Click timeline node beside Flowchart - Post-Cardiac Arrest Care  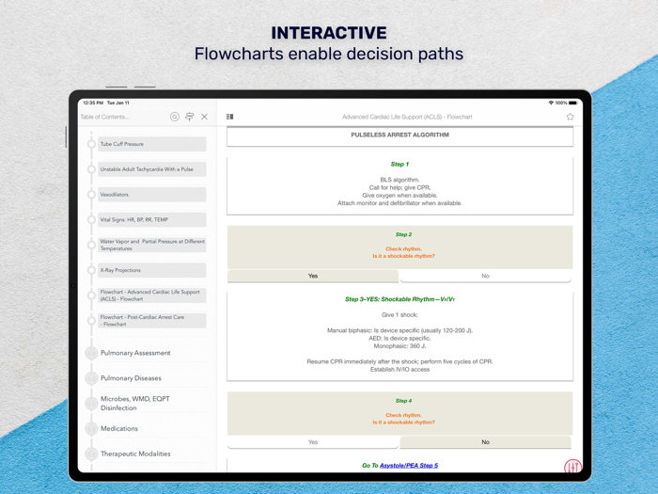coord(91,321)
